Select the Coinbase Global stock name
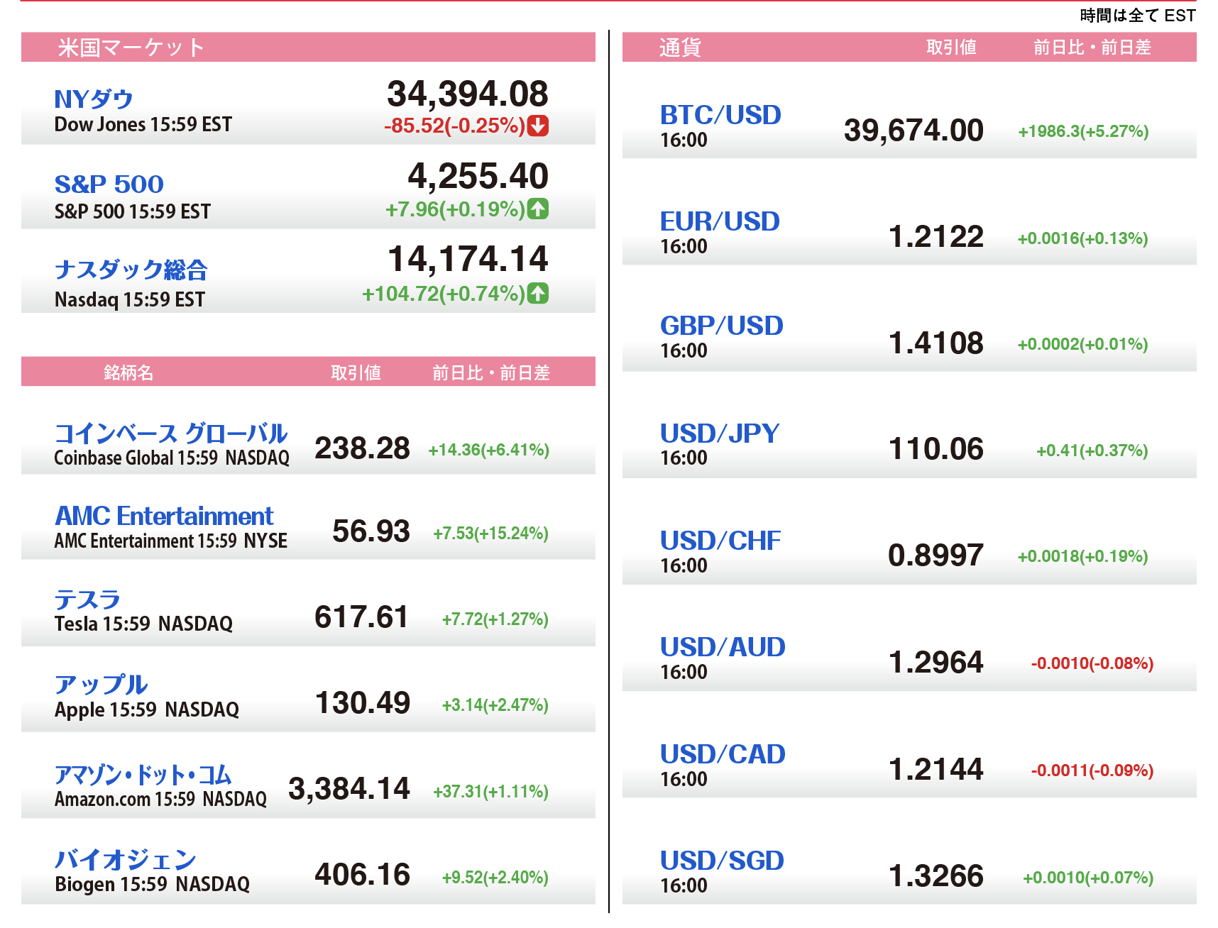The height and width of the screenshot is (928, 1218). pos(170,433)
